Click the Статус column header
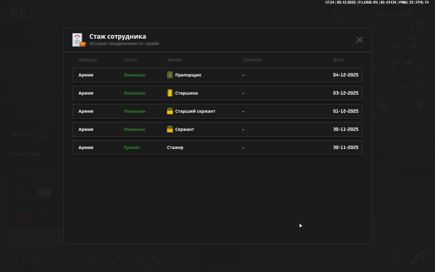Image resolution: width=435 pixels, height=272 pixels. 130,60
